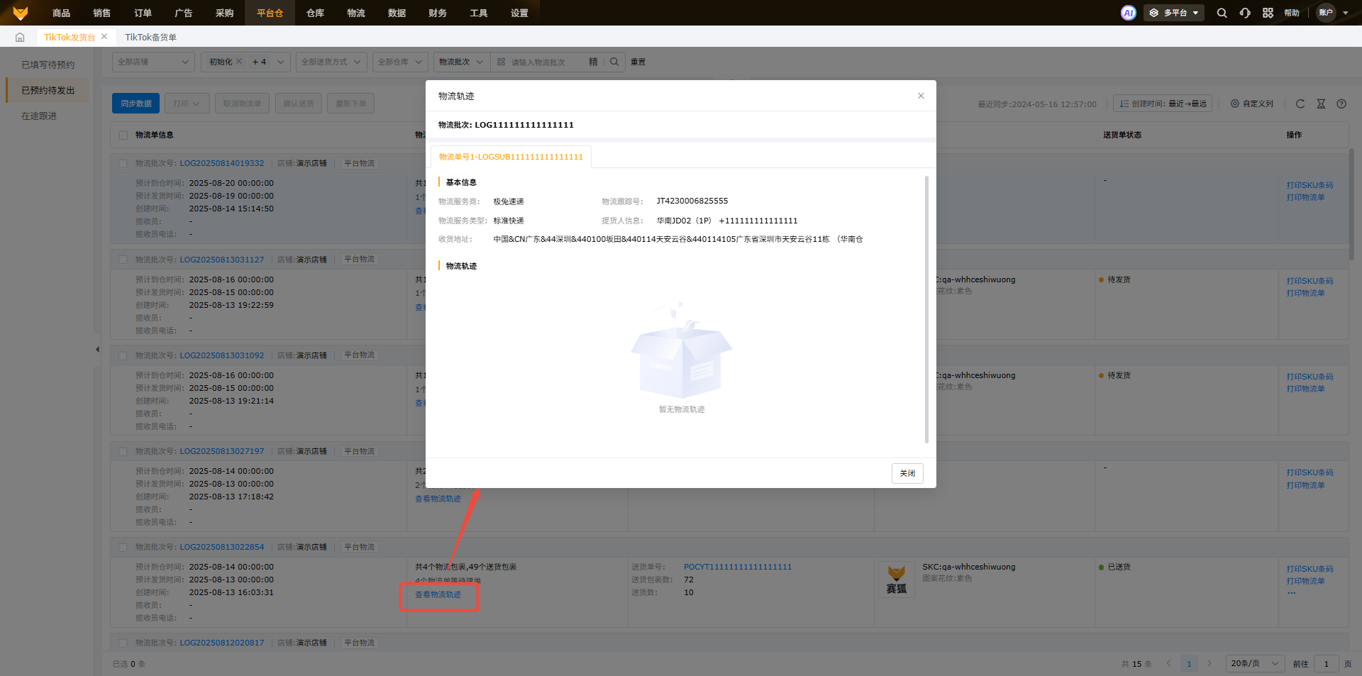Click the refresh icon above the table

[1300, 104]
